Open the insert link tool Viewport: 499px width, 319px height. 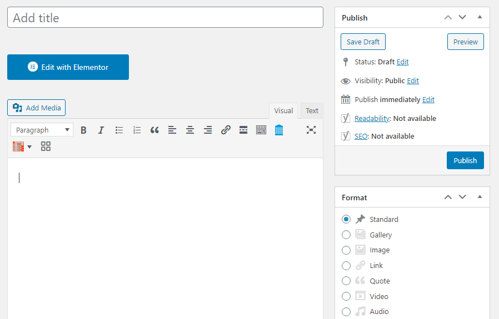(226, 130)
